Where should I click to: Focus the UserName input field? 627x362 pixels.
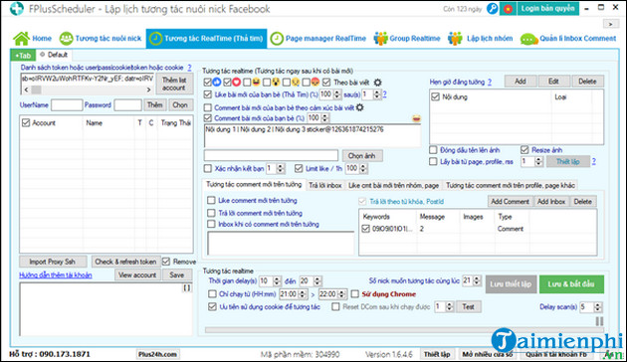67,105
